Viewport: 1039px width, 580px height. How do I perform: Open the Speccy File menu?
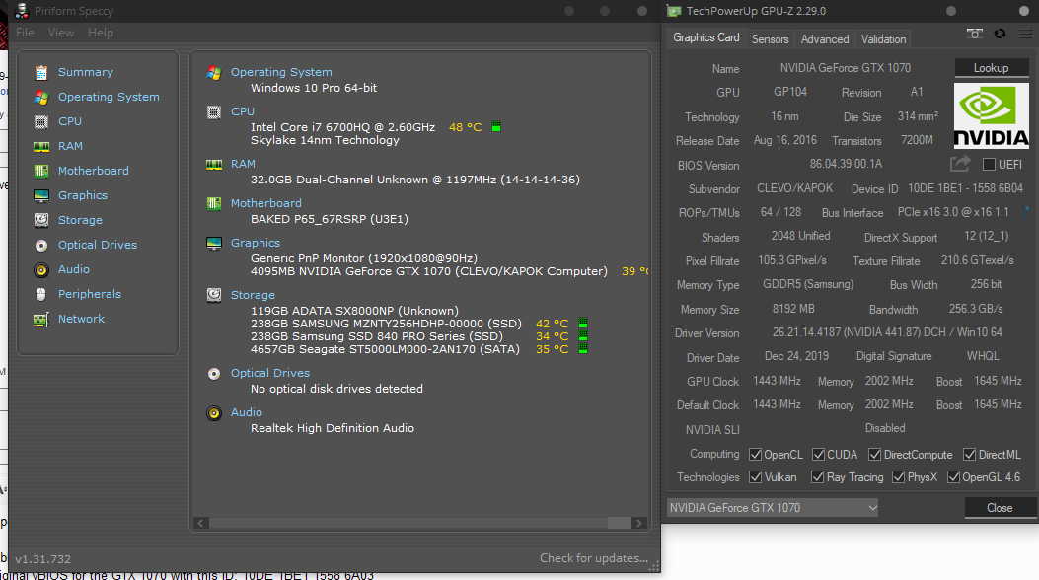(x=26, y=33)
